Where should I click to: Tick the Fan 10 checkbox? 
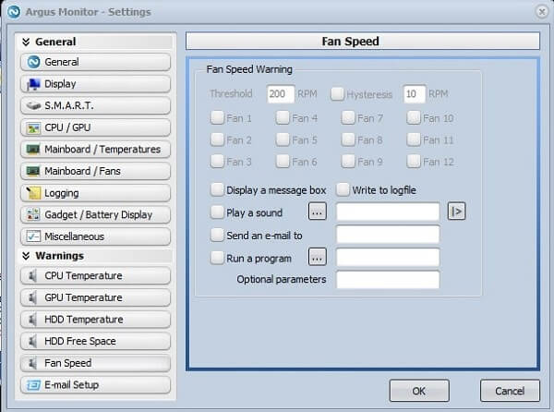[414, 117]
